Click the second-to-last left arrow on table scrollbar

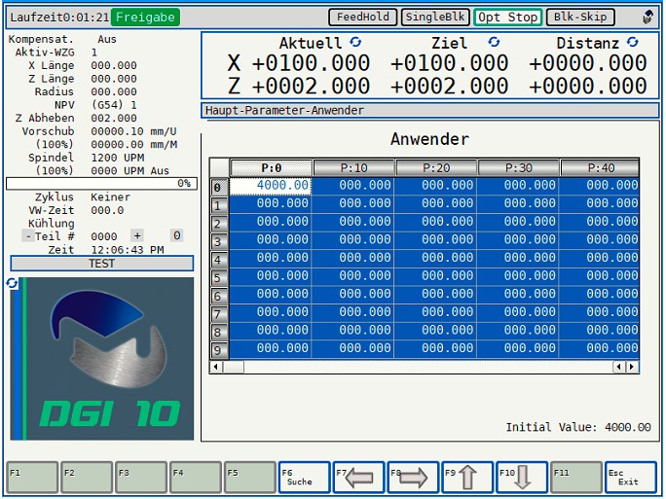[619, 367]
